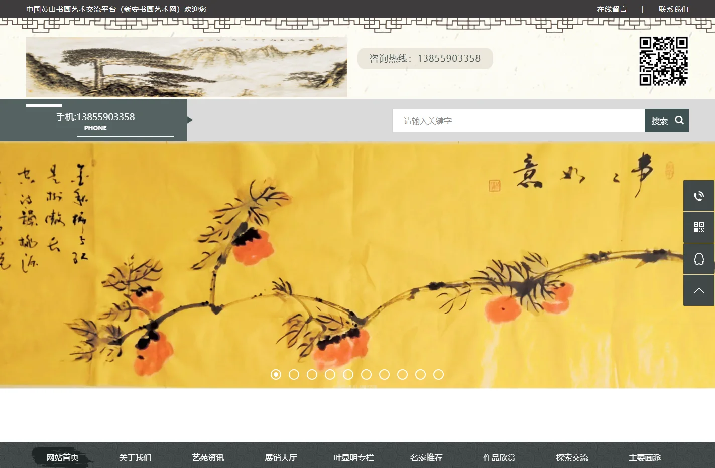Screen dimensions: 715x468
Task: Select the tenth carousel slide dot
Action: [439, 375]
